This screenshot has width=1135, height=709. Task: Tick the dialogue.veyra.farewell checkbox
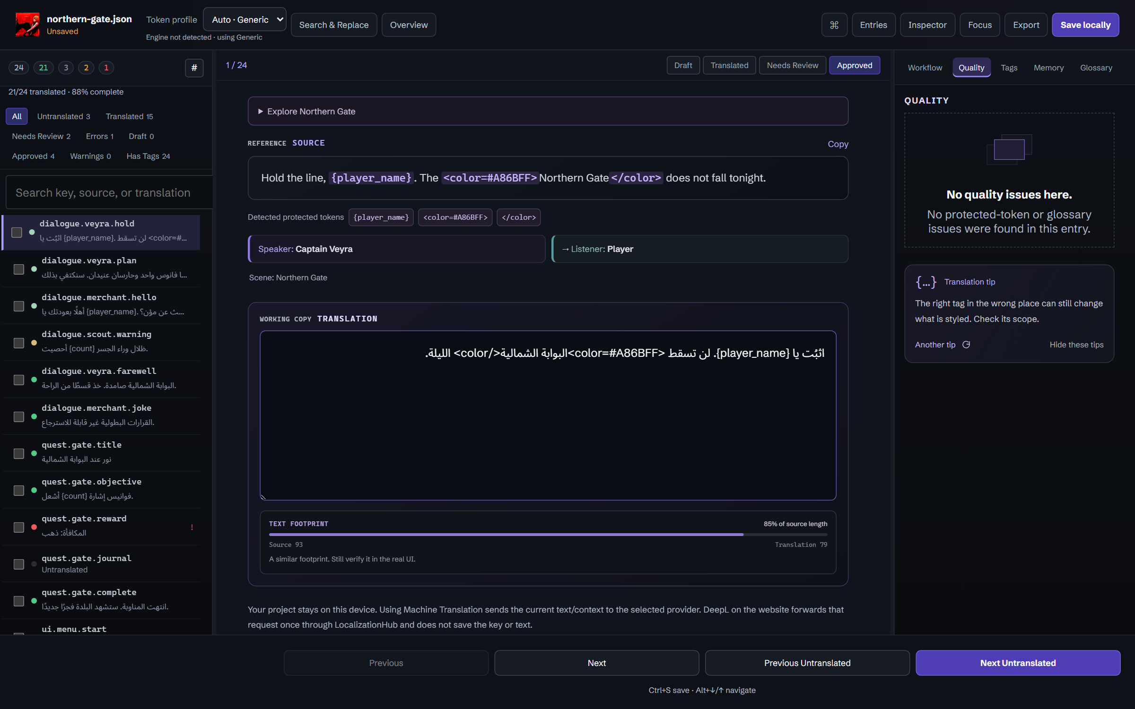tap(19, 380)
